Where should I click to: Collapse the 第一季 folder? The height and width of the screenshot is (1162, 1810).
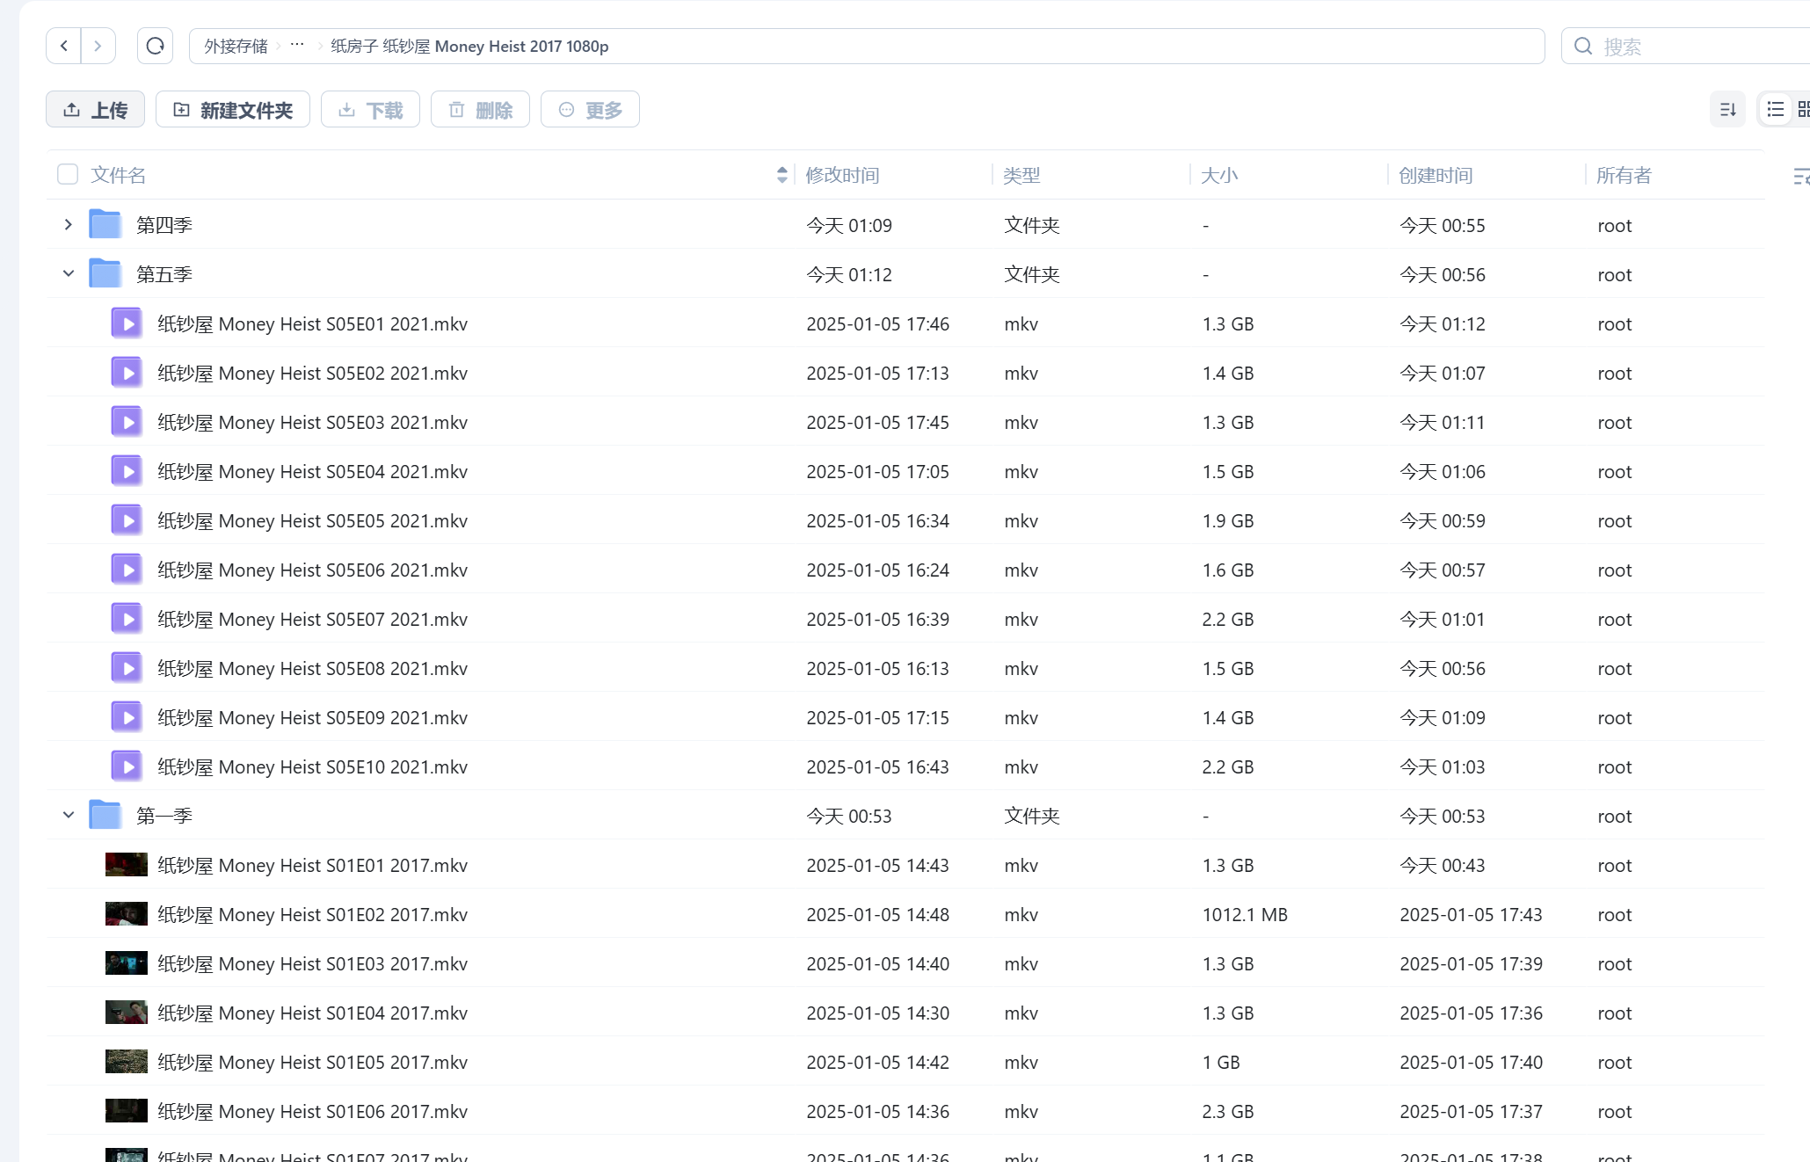(68, 815)
